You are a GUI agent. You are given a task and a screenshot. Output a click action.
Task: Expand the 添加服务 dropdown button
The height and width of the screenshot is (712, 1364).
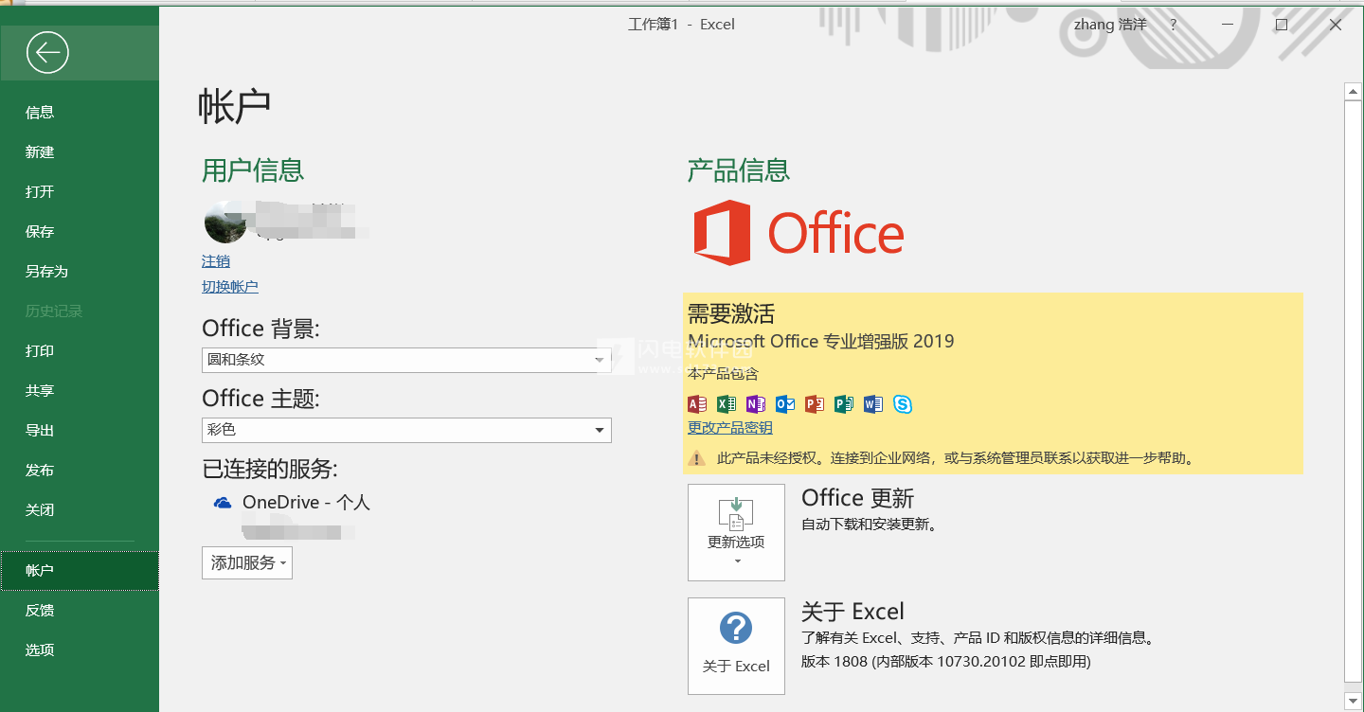[247, 562]
